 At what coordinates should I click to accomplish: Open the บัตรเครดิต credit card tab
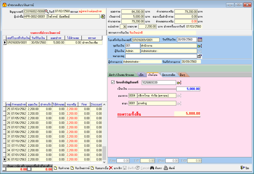tap(168, 75)
